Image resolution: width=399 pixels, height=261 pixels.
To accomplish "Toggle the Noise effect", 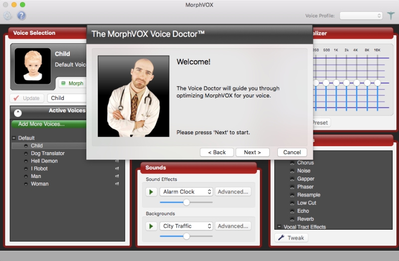I will click(x=292, y=171).
